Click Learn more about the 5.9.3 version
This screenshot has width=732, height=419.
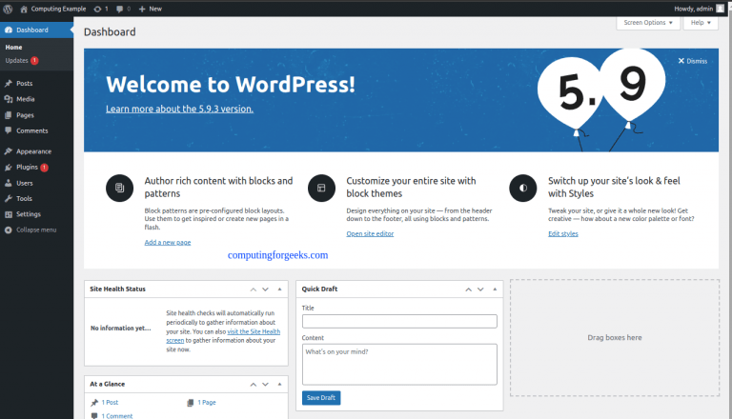tap(180, 109)
